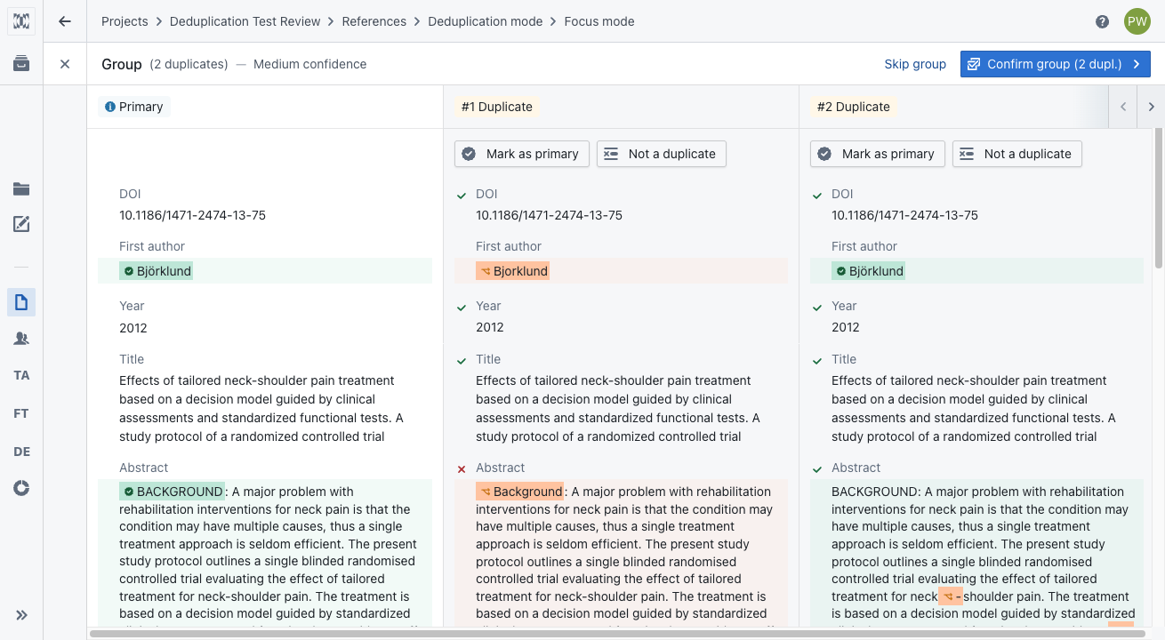
Task: Close the duplicate group panel
Action: pos(65,64)
